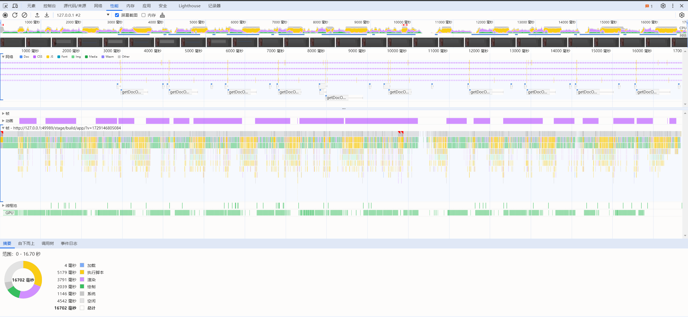The width and height of the screenshot is (688, 317).
Task: Open the 调用树 call tree tab
Action: coord(48,244)
